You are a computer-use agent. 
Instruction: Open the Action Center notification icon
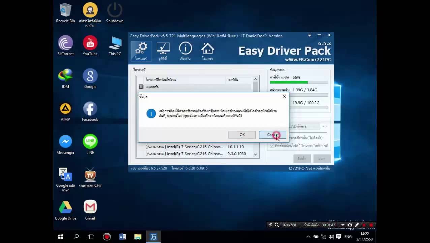(x=339, y=237)
